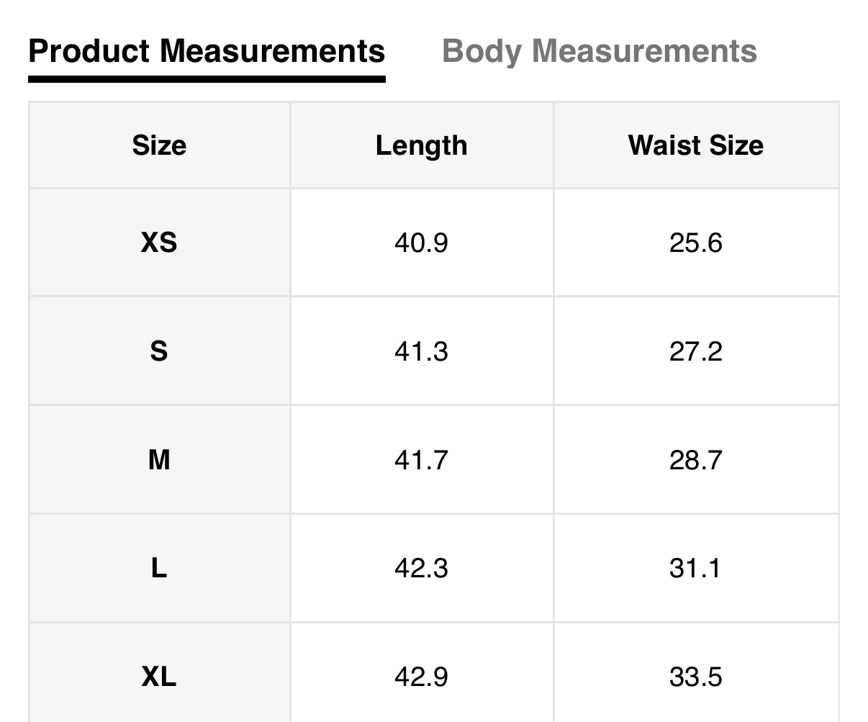The width and height of the screenshot is (868, 722).
Task: Click the Size column header
Action: [159, 145]
